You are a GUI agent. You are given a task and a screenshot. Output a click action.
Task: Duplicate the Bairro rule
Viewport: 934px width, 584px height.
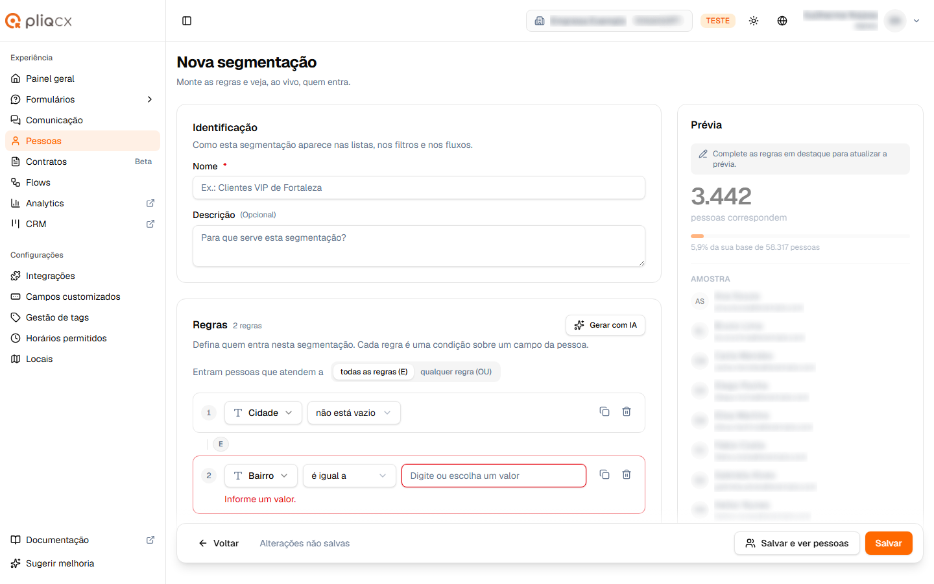coord(605,474)
